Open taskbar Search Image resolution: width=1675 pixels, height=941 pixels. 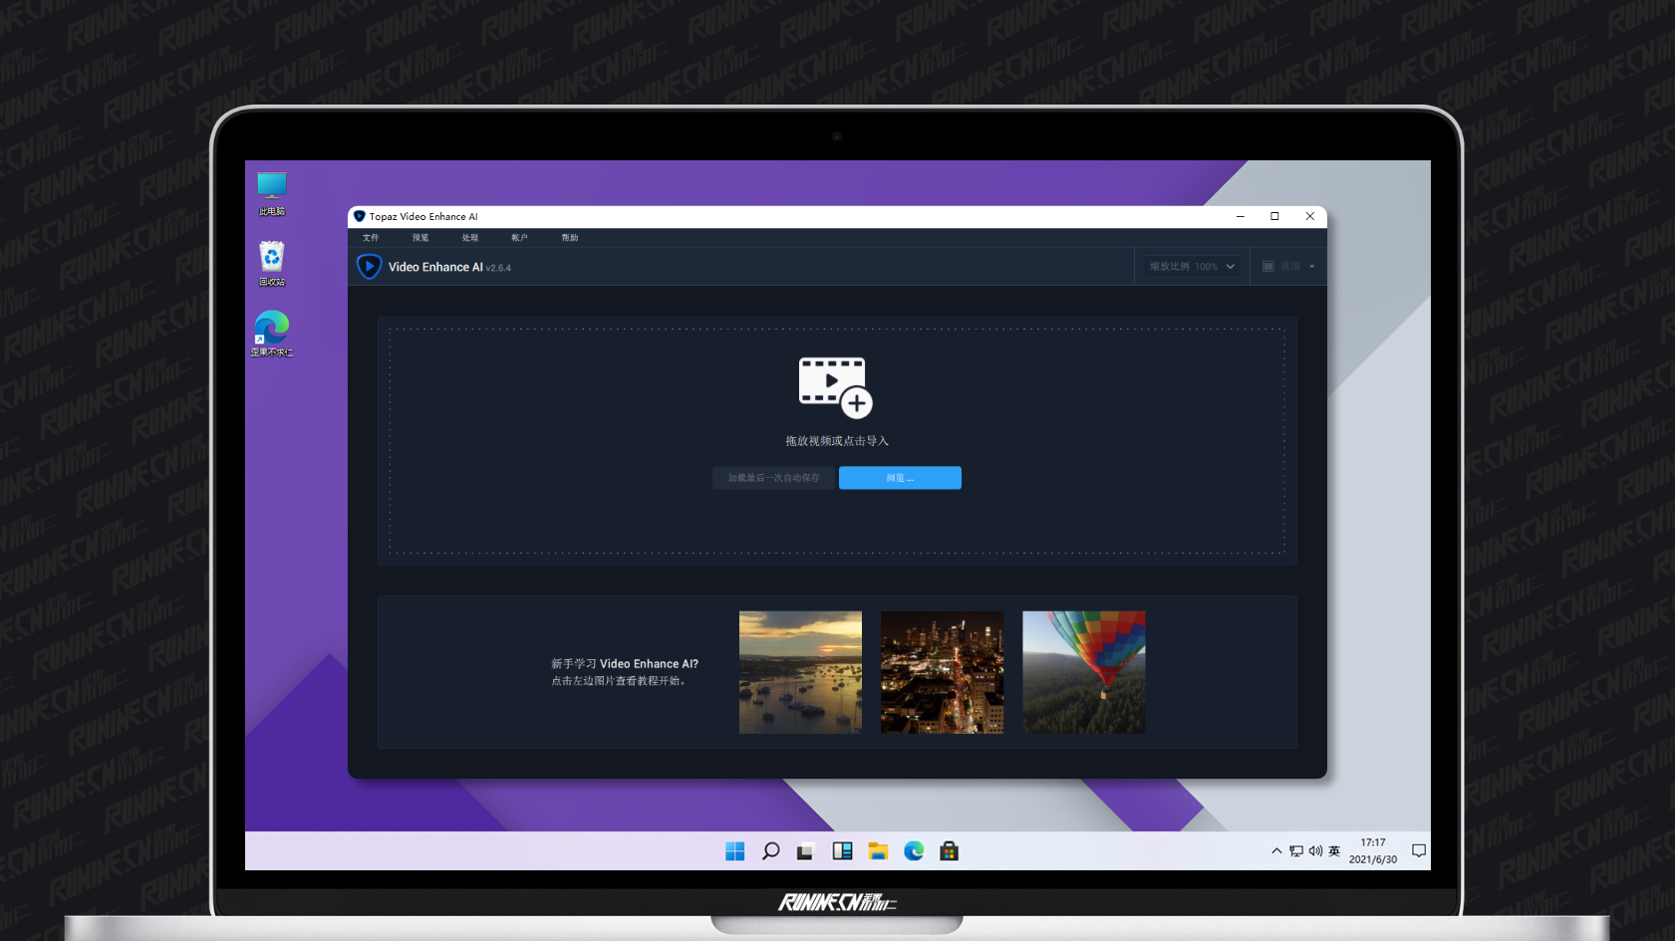[x=770, y=851]
